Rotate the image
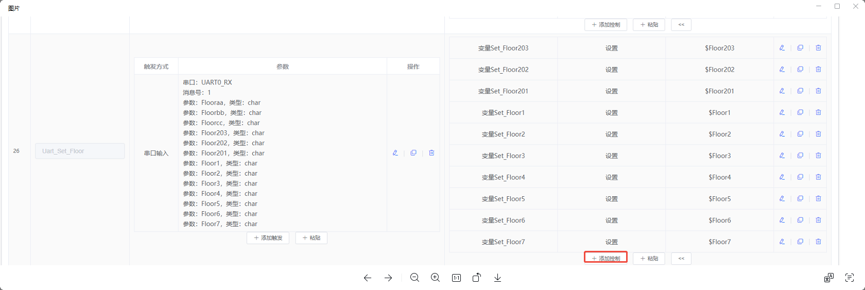 [477, 278]
